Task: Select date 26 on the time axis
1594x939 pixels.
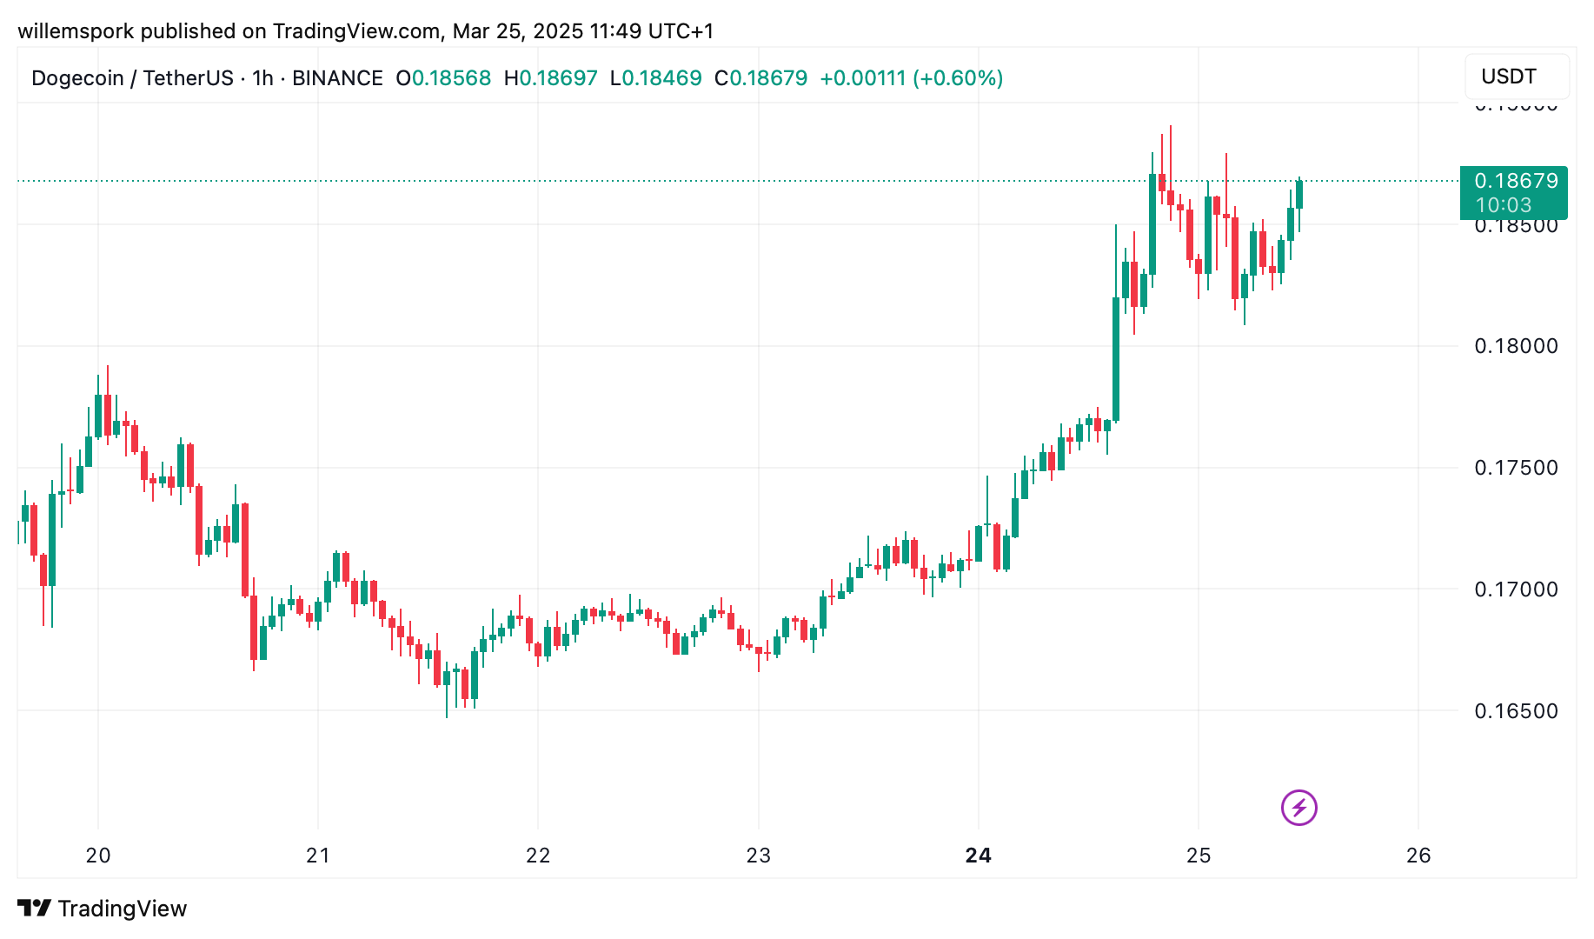Action: tap(1418, 856)
